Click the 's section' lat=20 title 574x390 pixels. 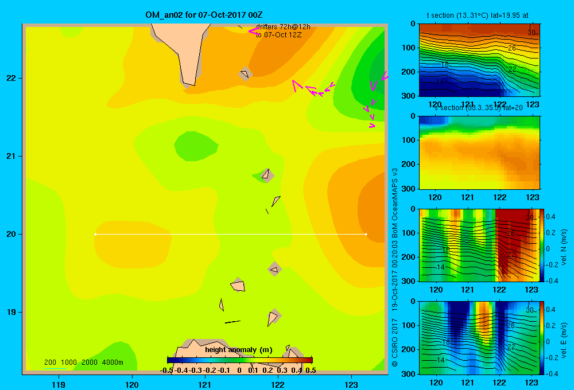(479, 108)
